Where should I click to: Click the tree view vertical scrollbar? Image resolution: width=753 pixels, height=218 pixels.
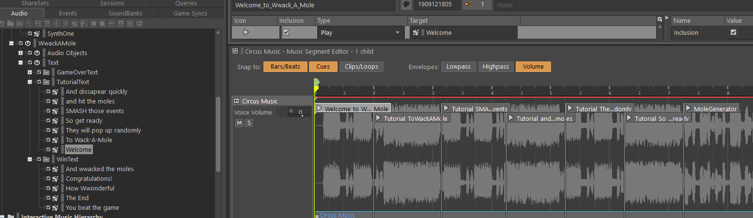pos(218,134)
